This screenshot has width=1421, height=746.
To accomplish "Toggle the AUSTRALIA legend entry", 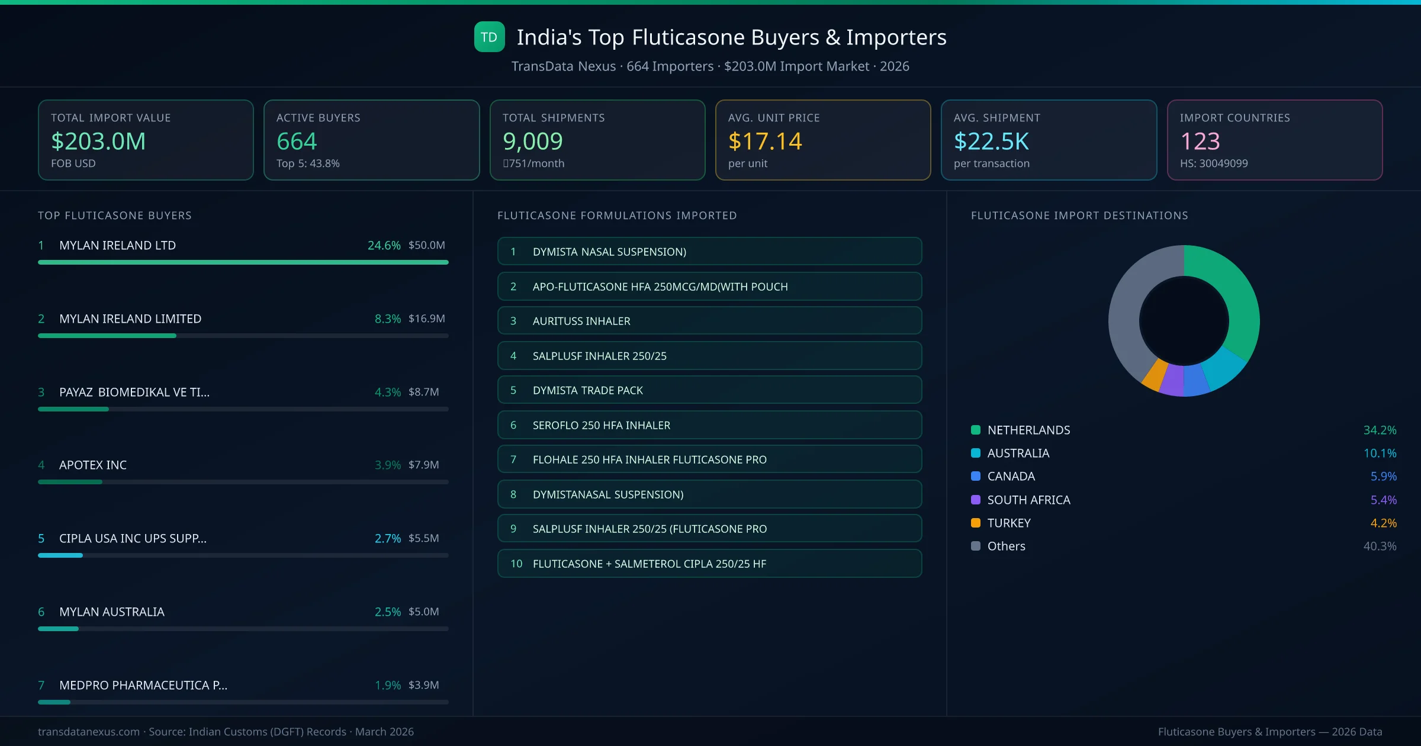I will tap(1018, 453).
